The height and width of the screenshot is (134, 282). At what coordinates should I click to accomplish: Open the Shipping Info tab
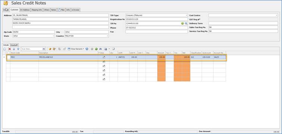[37, 10]
